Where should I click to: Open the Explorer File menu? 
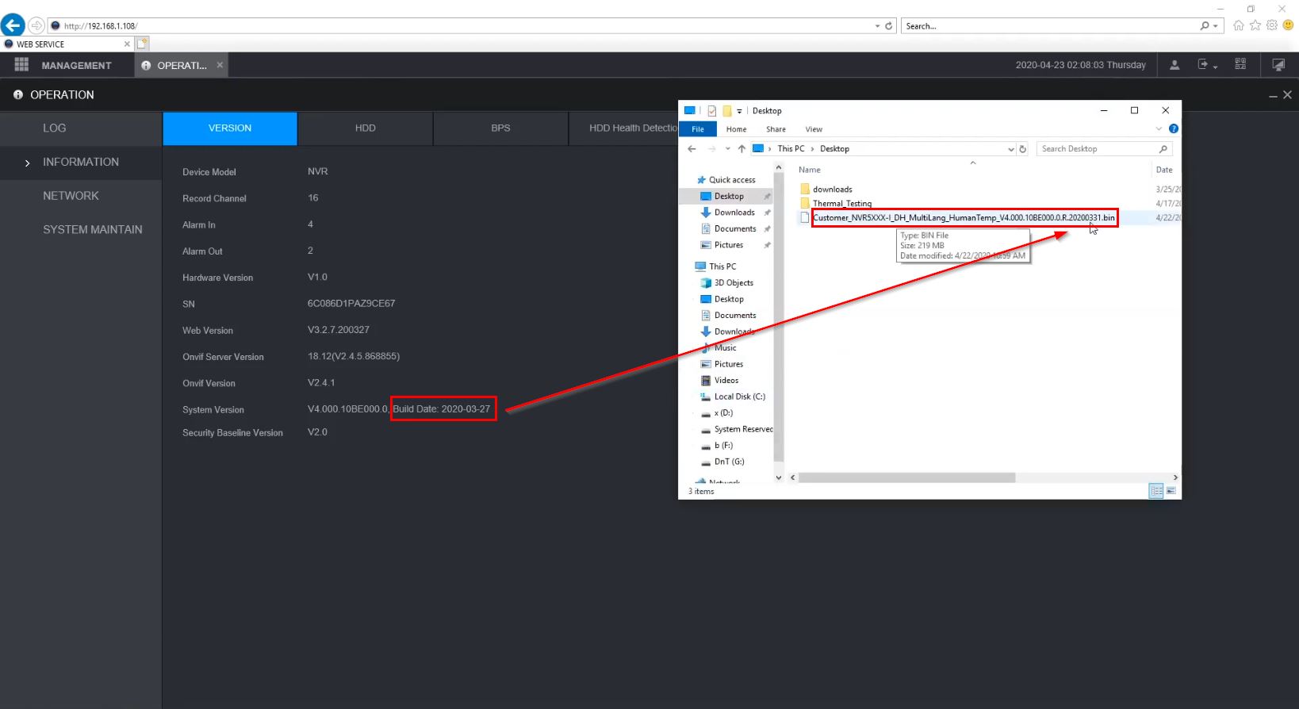(x=698, y=128)
